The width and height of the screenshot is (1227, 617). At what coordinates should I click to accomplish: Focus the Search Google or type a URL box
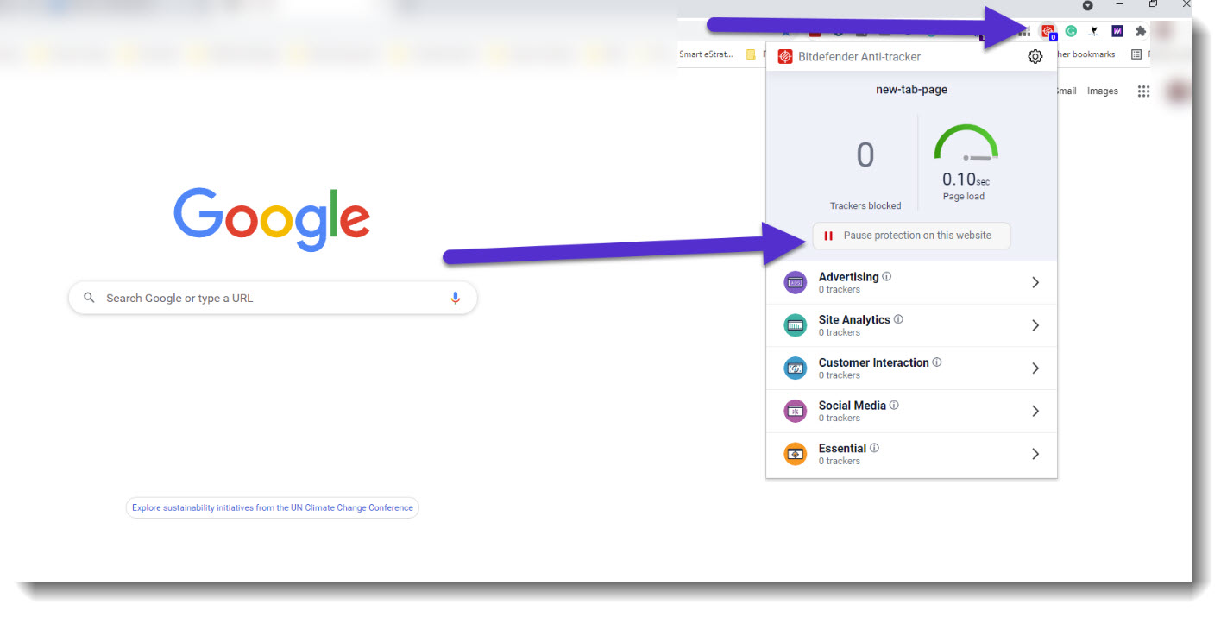273,298
